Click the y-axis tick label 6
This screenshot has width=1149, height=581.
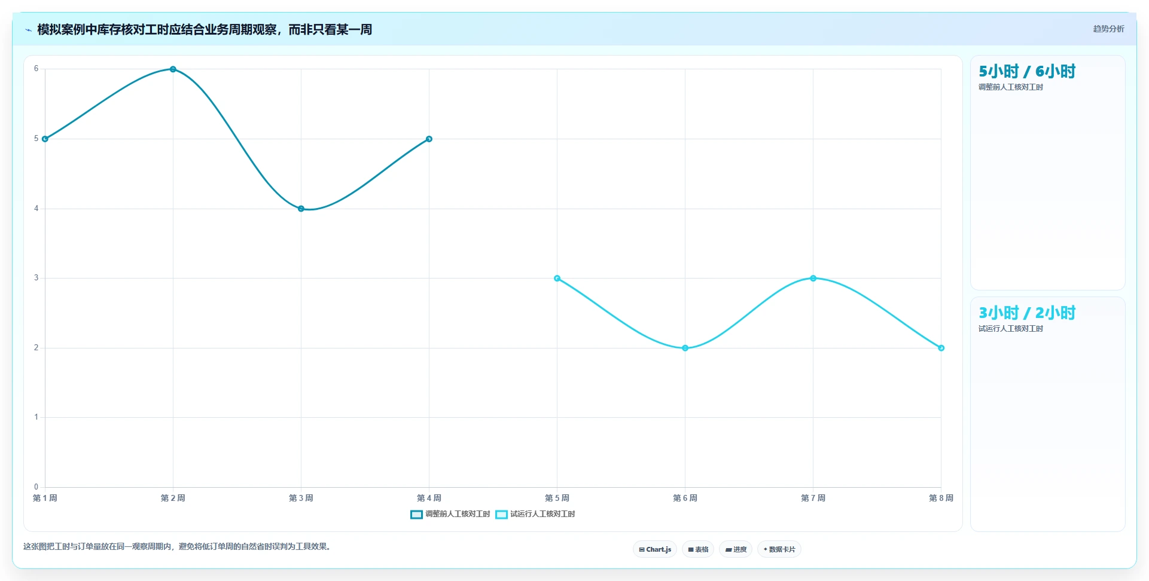click(36, 69)
